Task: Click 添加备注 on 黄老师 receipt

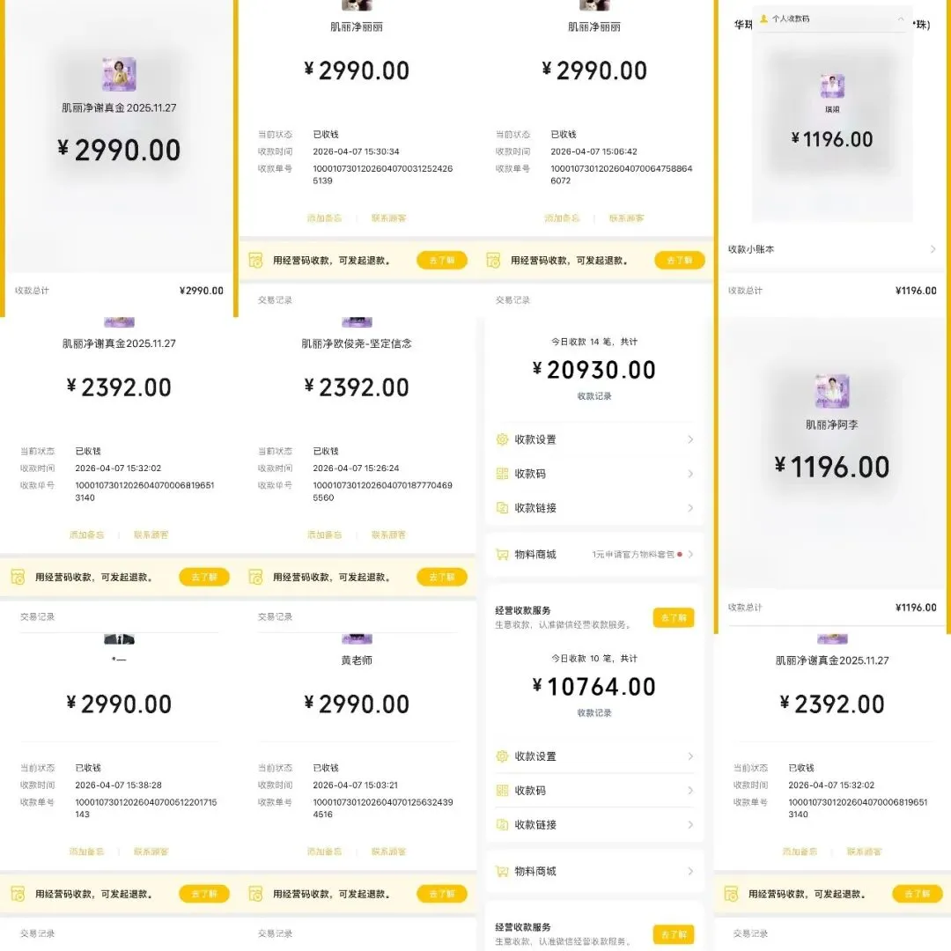Action: click(324, 851)
